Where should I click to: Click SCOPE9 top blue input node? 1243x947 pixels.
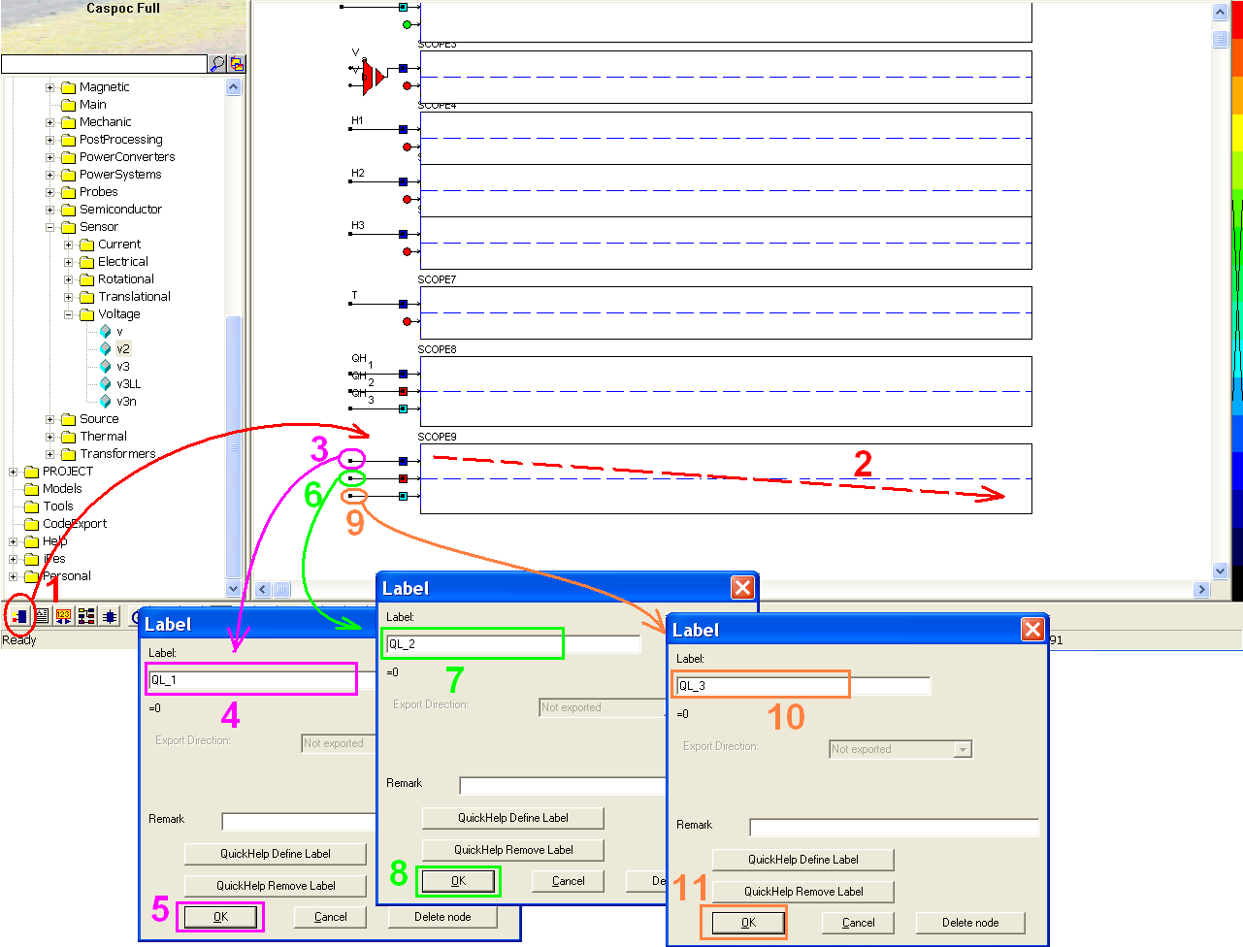403,461
